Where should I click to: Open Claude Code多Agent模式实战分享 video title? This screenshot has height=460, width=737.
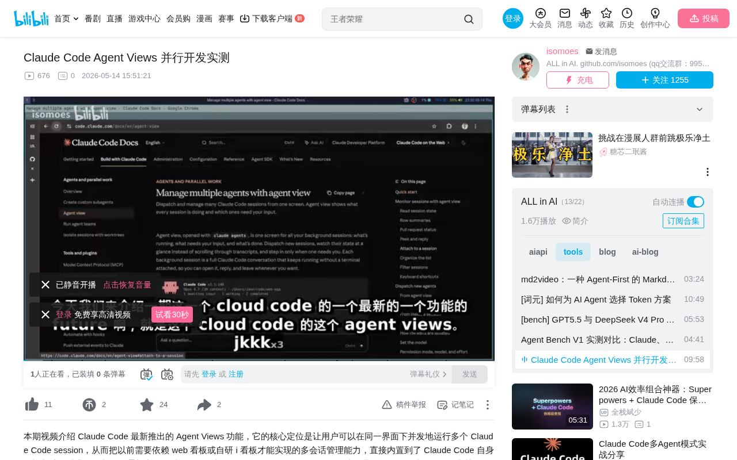(655, 449)
